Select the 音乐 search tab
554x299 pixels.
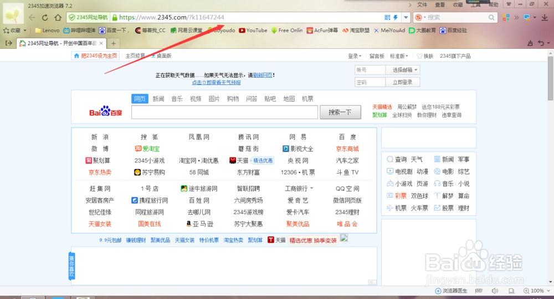click(177, 99)
